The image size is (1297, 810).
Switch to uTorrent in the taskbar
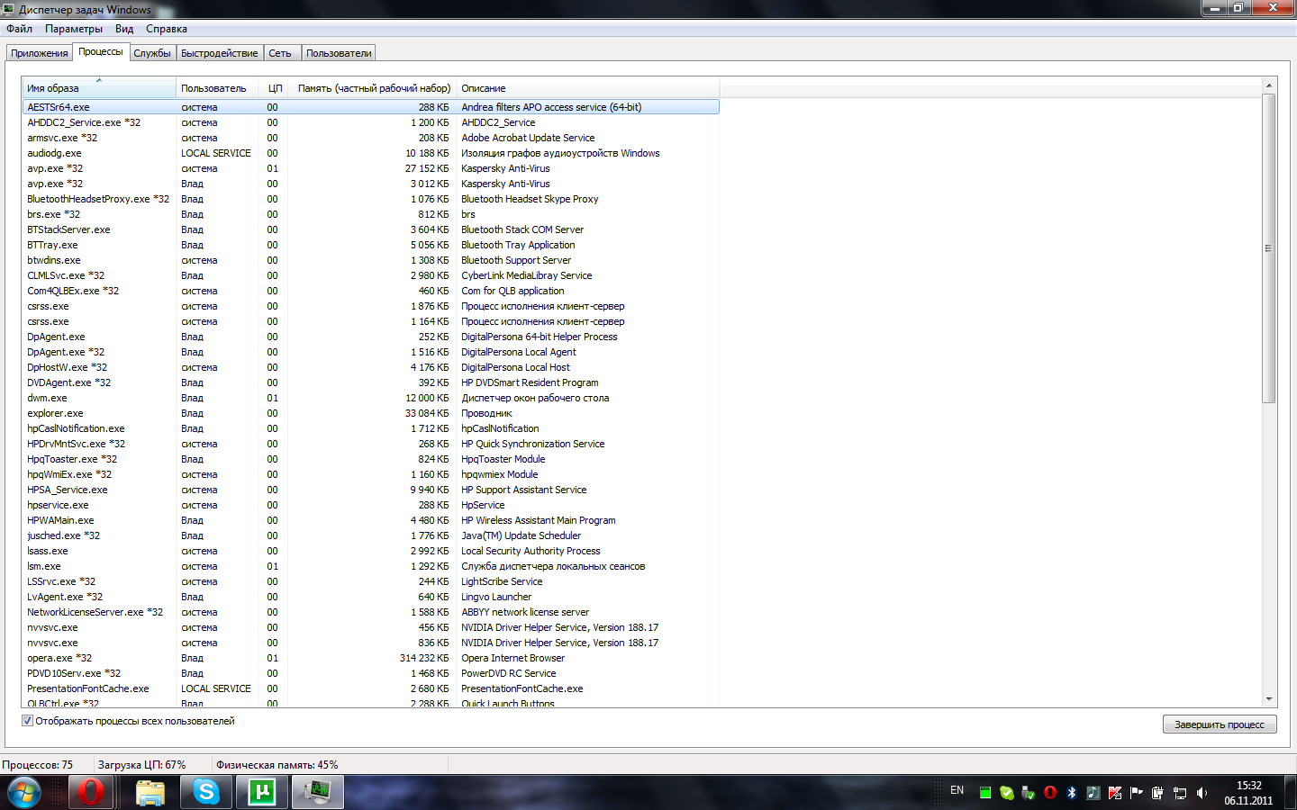point(262,792)
